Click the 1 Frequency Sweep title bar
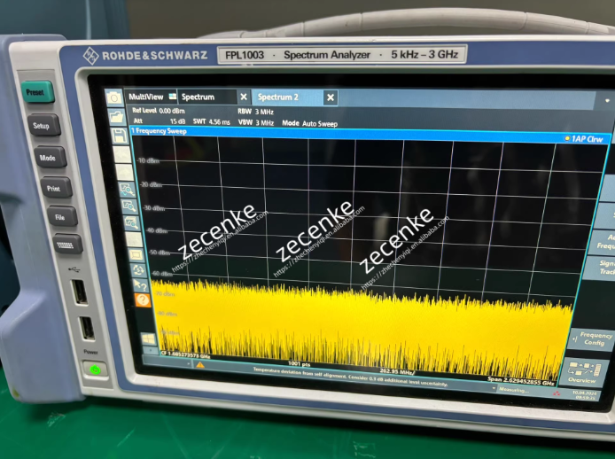The width and height of the screenshot is (615, 459). coord(369,135)
